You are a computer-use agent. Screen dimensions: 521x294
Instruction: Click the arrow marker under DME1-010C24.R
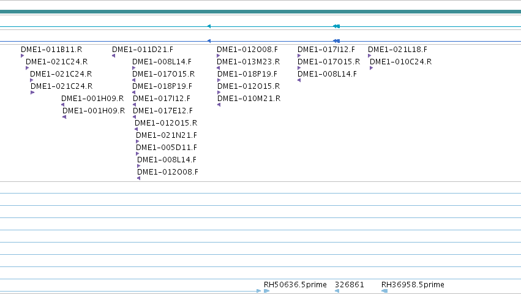point(372,68)
